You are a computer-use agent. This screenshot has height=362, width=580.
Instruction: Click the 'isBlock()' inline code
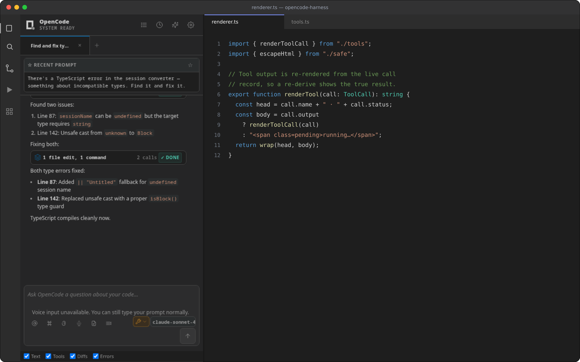click(163, 199)
